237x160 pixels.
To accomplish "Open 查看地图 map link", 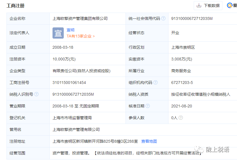I will click(x=149, y=141).
